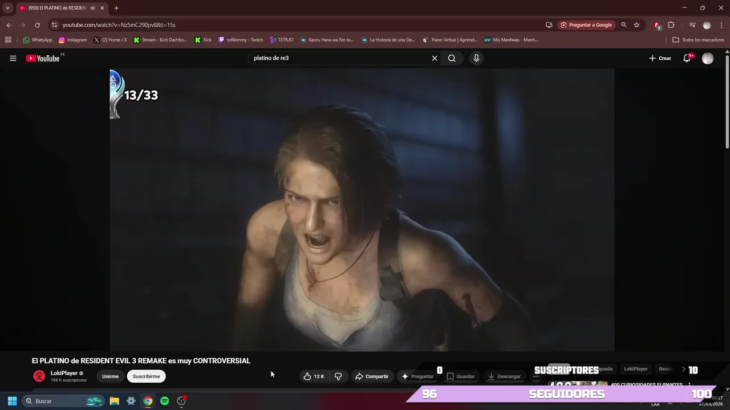The height and width of the screenshot is (410, 730).
Task: Close the El Platino de Resident tab
Action: click(x=102, y=8)
